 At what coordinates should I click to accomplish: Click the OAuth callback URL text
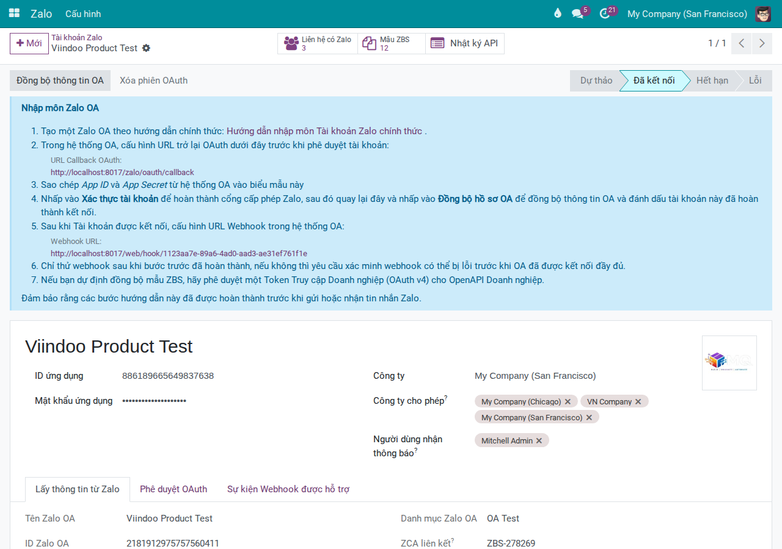coord(122,173)
